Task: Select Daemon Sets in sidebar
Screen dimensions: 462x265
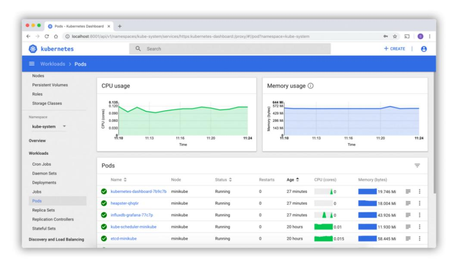Action: [44, 173]
